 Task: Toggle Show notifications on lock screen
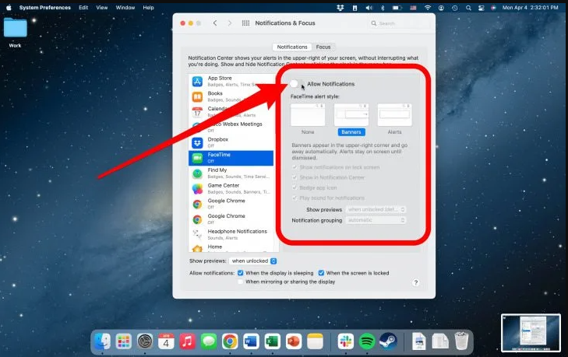[x=295, y=167]
